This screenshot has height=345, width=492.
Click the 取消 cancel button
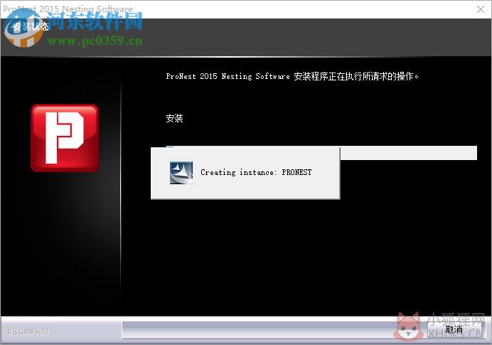click(454, 329)
